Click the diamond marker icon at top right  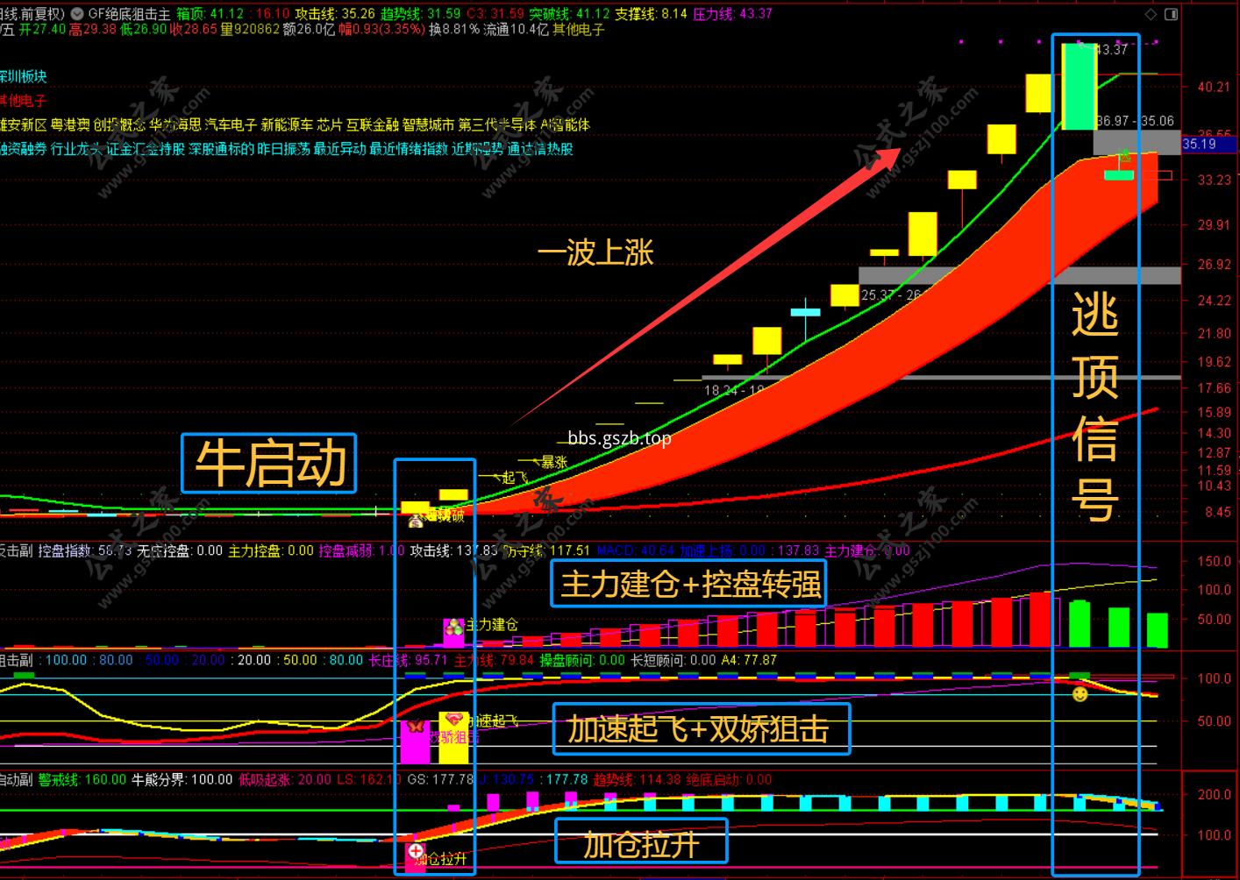(x=1151, y=14)
